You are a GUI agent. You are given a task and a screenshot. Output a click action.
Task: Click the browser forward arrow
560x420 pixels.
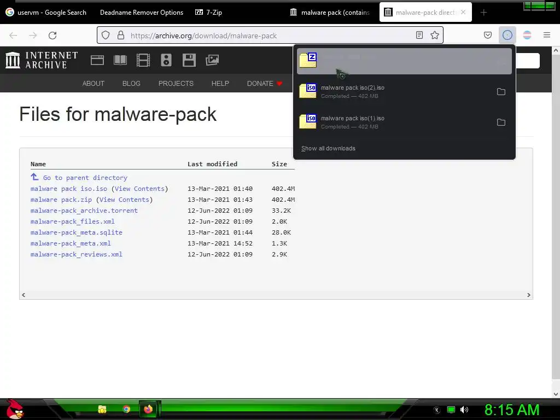click(33, 36)
